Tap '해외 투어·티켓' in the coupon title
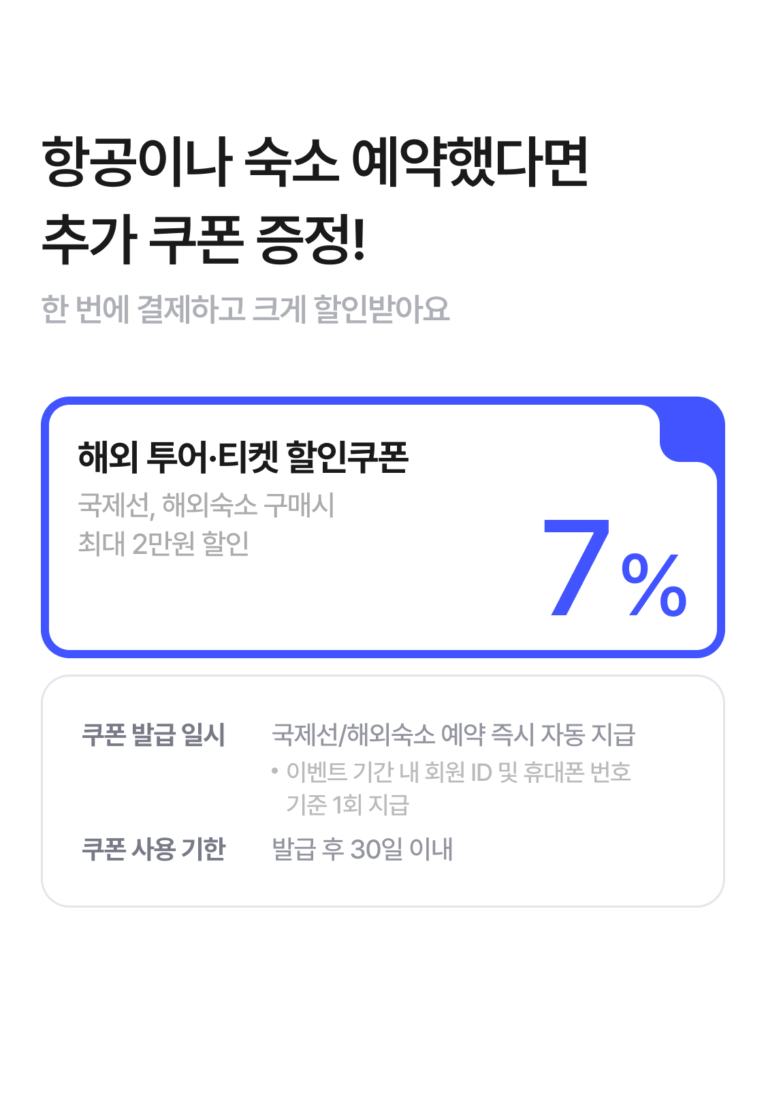The height and width of the screenshot is (1112, 766). pyautogui.click(x=178, y=457)
